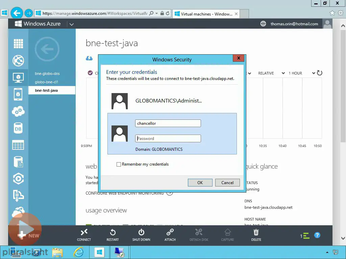The image size is (346, 259).
Task: Close the Windows Security dialog
Action: (239, 58)
